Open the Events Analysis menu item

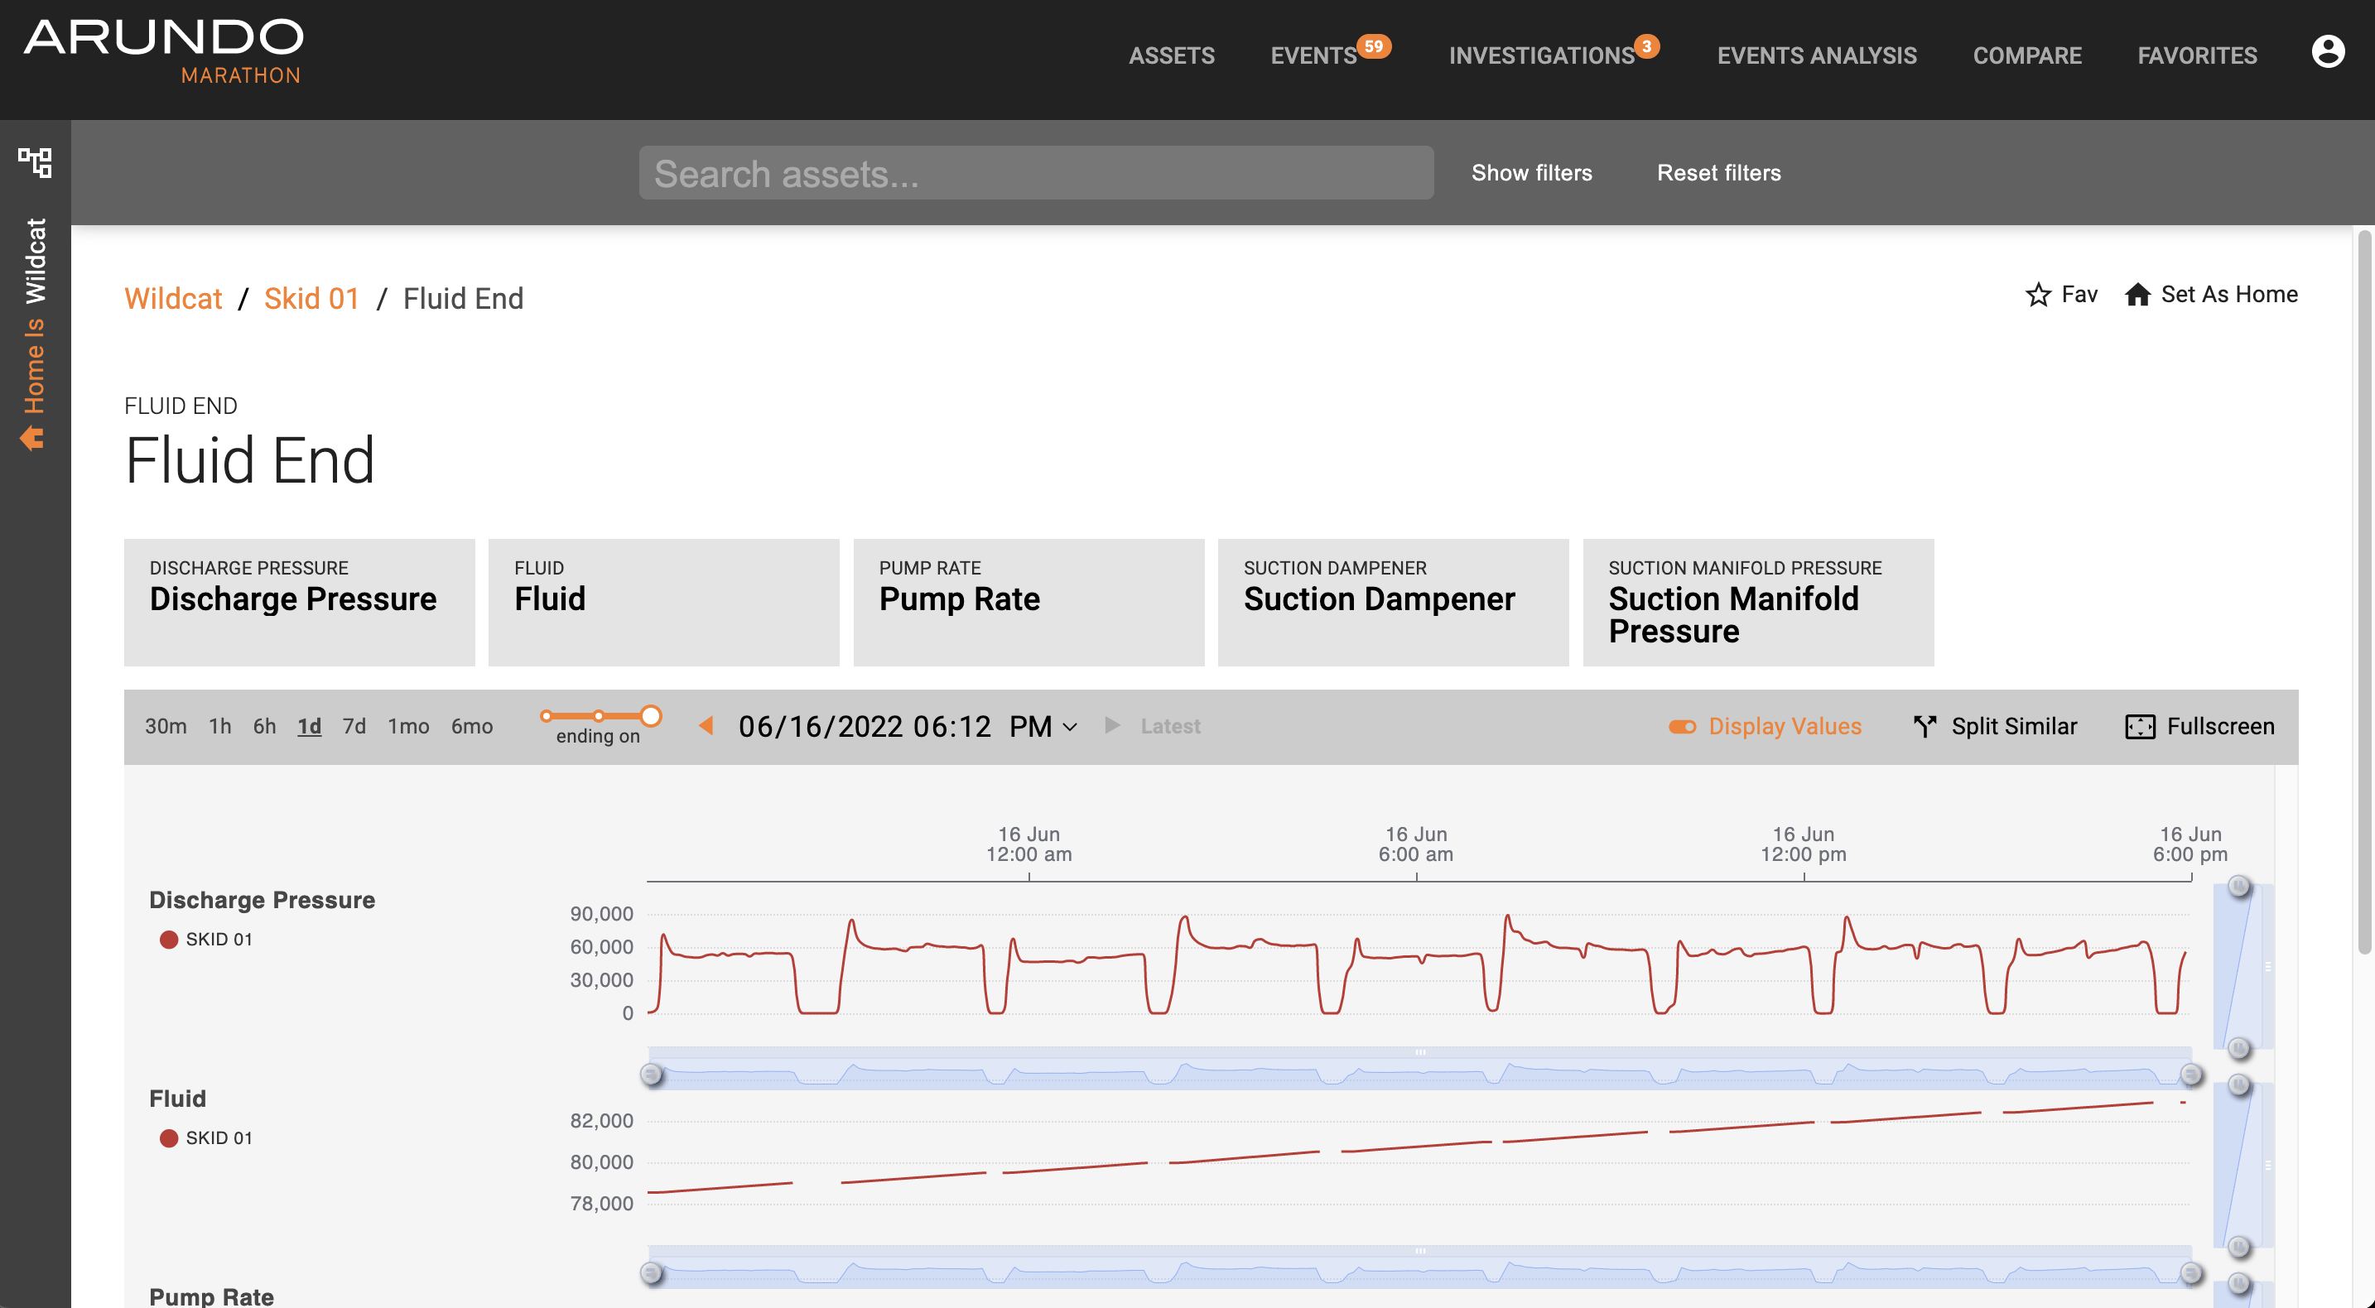tap(1816, 55)
